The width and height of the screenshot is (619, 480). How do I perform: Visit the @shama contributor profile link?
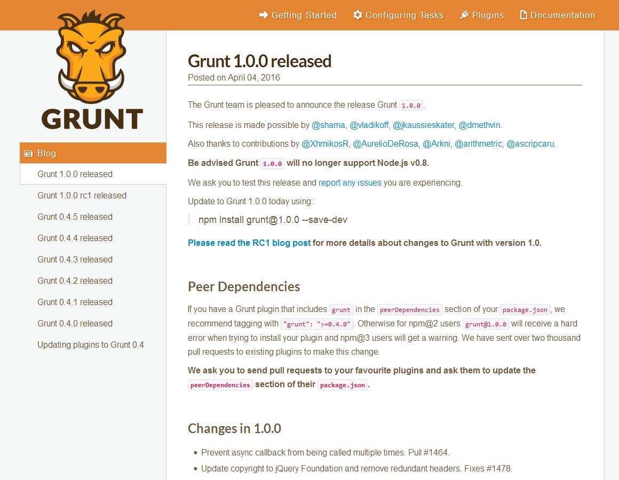click(x=328, y=125)
